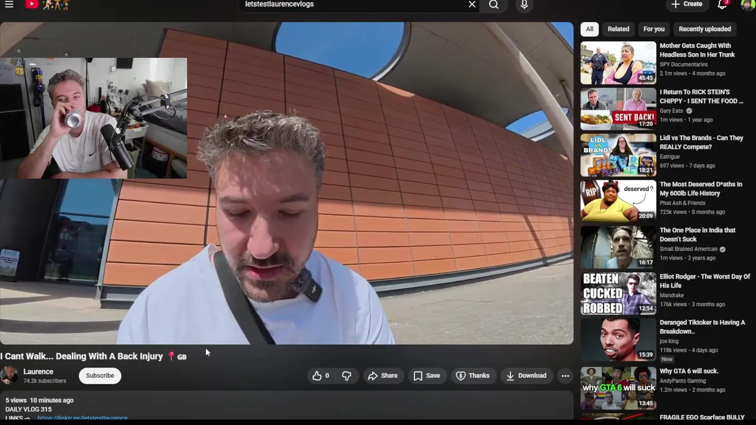
Task: Open Laurence channel avatar
Action: pos(9,375)
